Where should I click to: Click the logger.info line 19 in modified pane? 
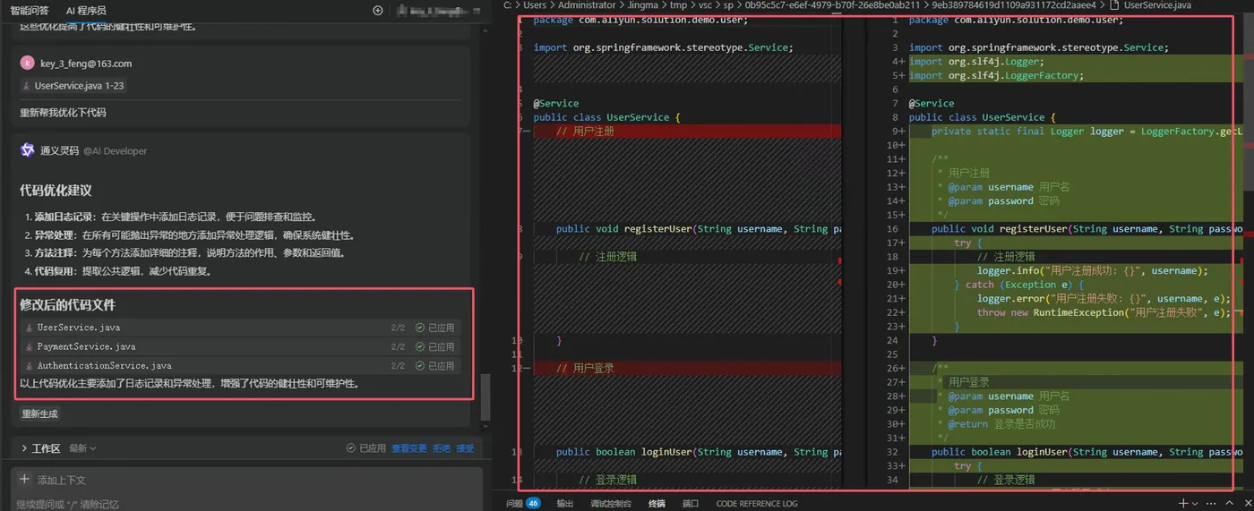[x=1092, y=270]
